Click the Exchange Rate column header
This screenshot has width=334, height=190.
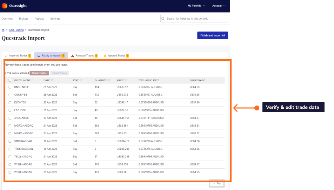[x=149, y=80]
